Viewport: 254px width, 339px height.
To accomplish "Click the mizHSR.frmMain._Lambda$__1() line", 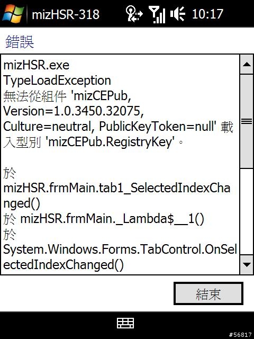I will (112, 219).
